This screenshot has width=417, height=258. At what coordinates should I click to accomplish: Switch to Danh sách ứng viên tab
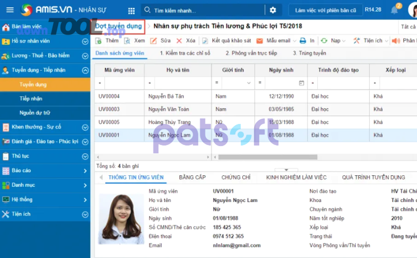coord(120,53)
